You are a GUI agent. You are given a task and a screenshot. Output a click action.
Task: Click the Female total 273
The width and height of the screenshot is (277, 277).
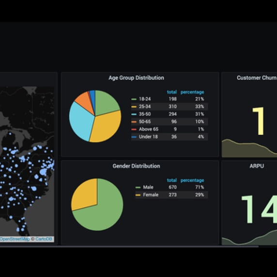coord(172,195)
